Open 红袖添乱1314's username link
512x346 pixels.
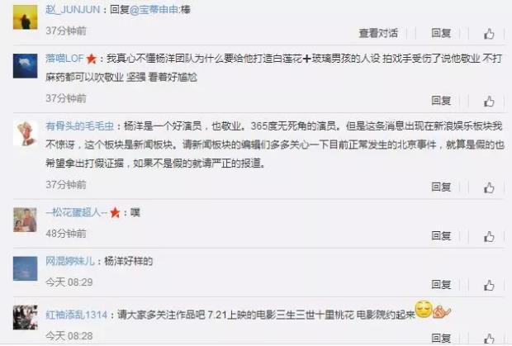(77, 315)
